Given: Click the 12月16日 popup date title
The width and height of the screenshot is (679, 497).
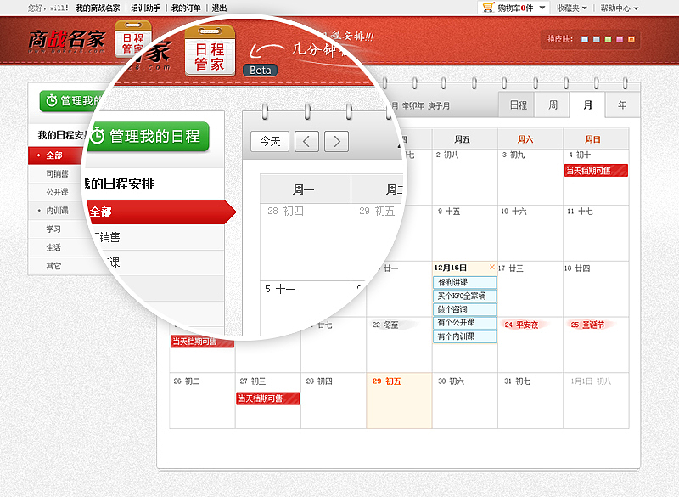Looking at the screenshot, I should (x=451, y=268).
